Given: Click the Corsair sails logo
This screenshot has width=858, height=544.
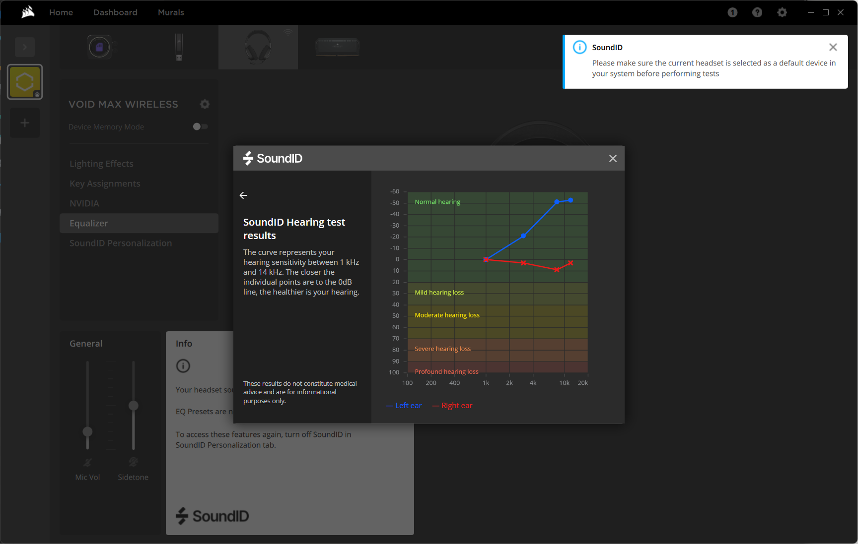Looking at the screenshot, I should pos(28,12).
